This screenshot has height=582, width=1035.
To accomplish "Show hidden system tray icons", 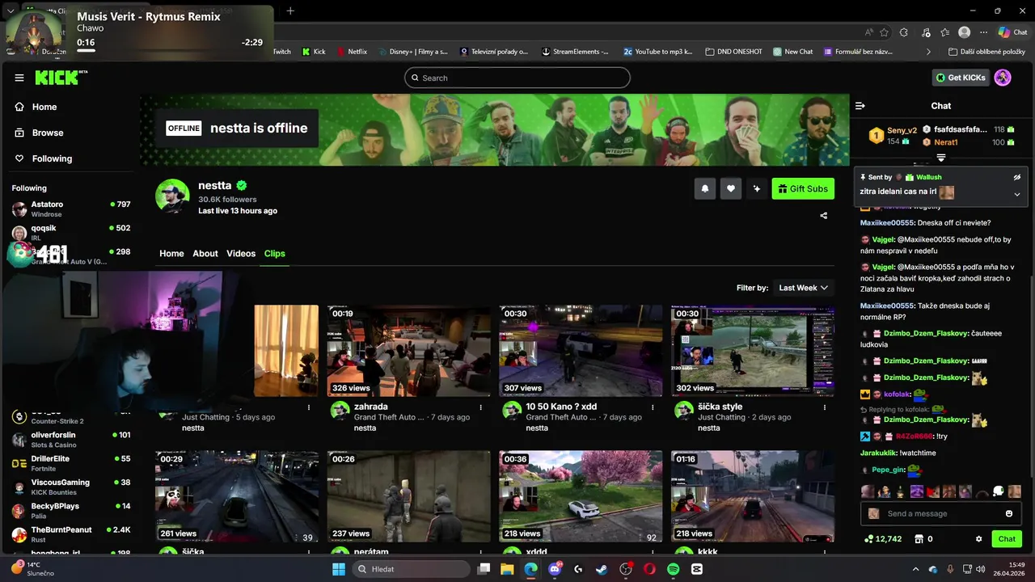I will [915, 569].
